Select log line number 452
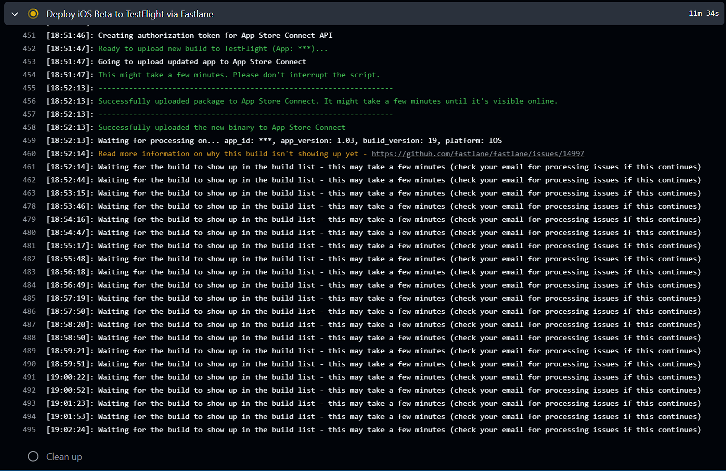Viewport: 726px width, 471px height. [x=29, y=48]
